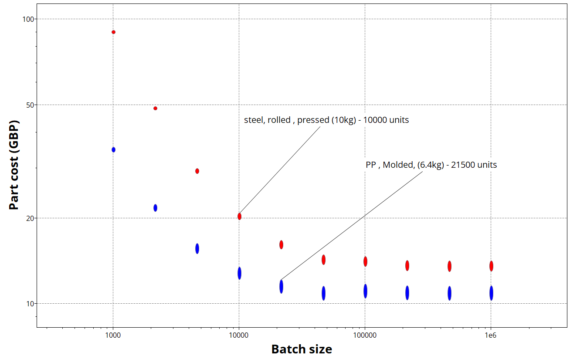Click the '10000' x-axis tick label
The image size is (570, 356).
pos(239,336)
